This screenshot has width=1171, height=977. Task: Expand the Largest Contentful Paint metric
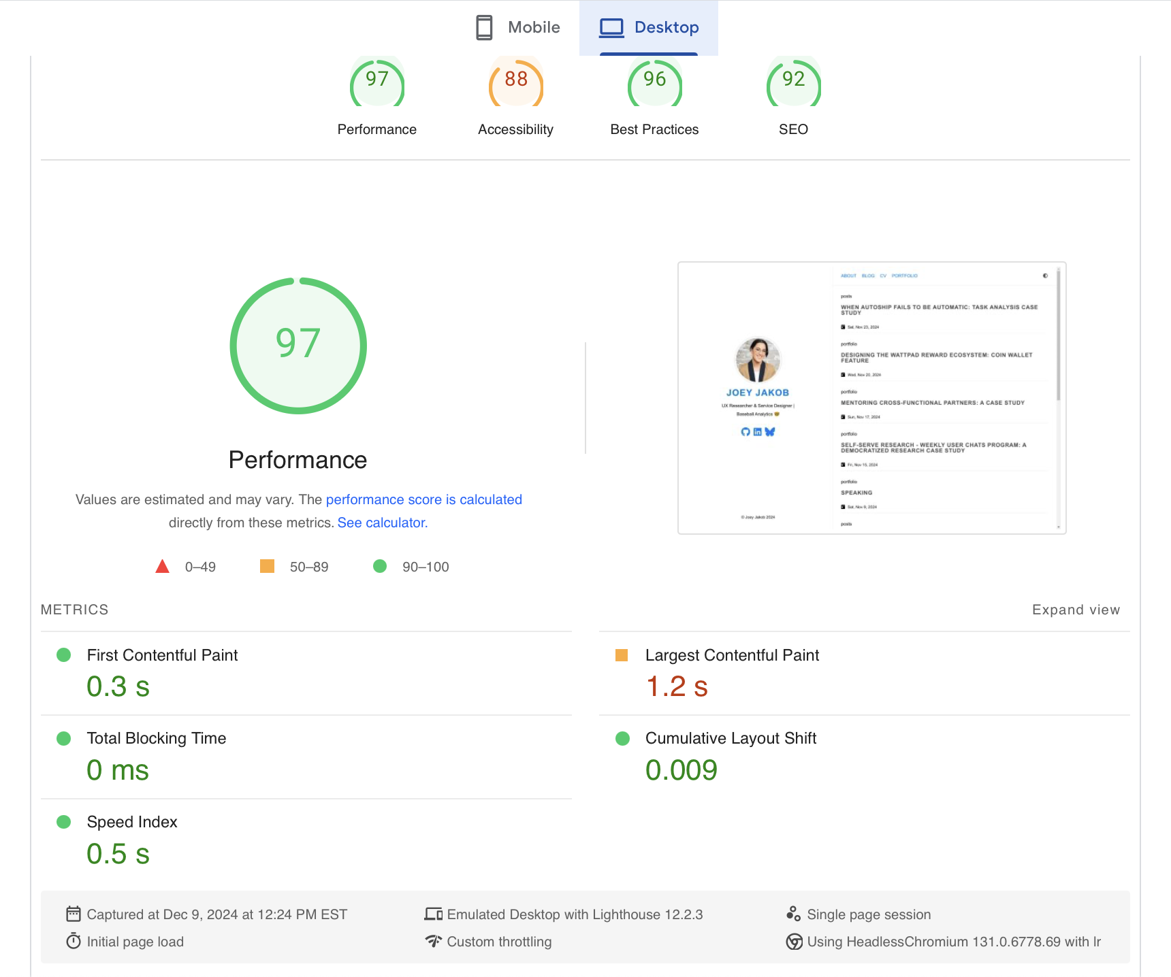(x=732, y=655)
